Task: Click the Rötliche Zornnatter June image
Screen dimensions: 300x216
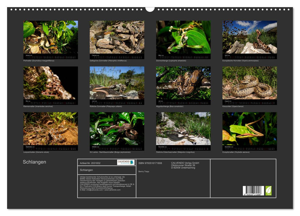Action: (117, 83)
